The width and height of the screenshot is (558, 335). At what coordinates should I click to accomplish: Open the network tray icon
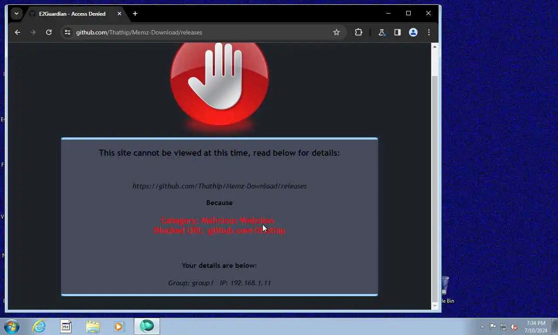pyautogui.click(x=504, y=327)
